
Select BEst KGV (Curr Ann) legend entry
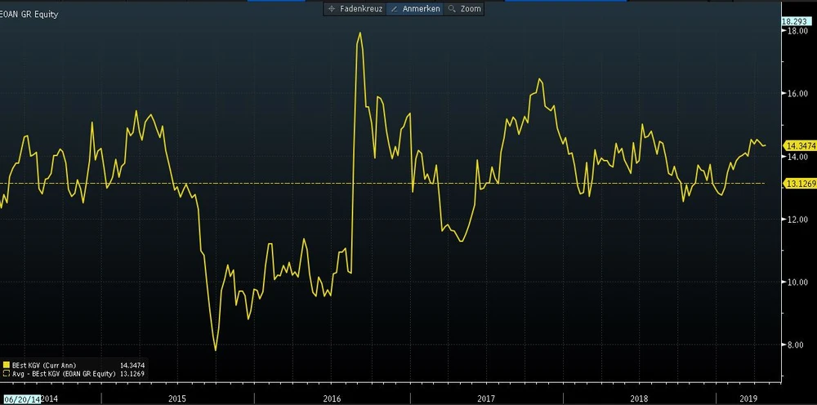coord(42,365)
